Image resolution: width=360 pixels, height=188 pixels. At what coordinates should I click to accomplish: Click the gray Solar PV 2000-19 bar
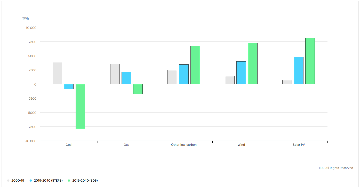[287, 82]
